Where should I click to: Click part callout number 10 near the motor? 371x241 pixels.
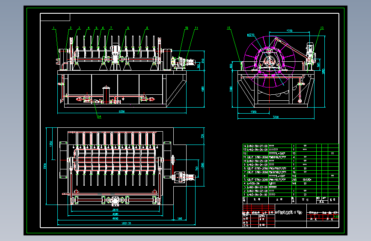tap(187, 28)
